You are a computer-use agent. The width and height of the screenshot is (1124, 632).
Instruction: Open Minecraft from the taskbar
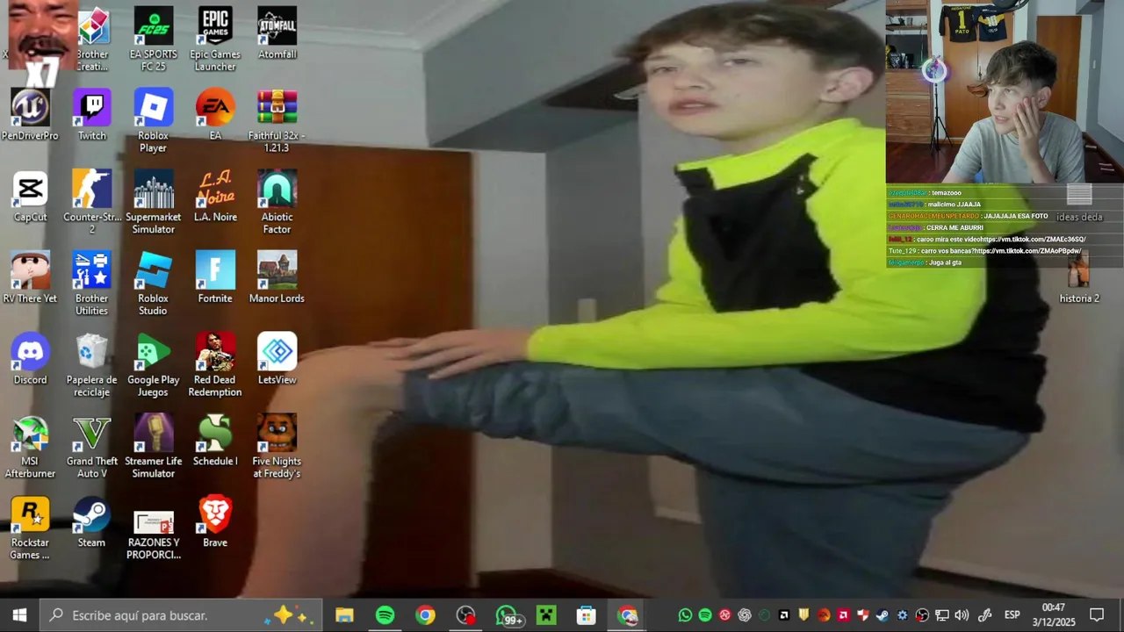point(546,615)
